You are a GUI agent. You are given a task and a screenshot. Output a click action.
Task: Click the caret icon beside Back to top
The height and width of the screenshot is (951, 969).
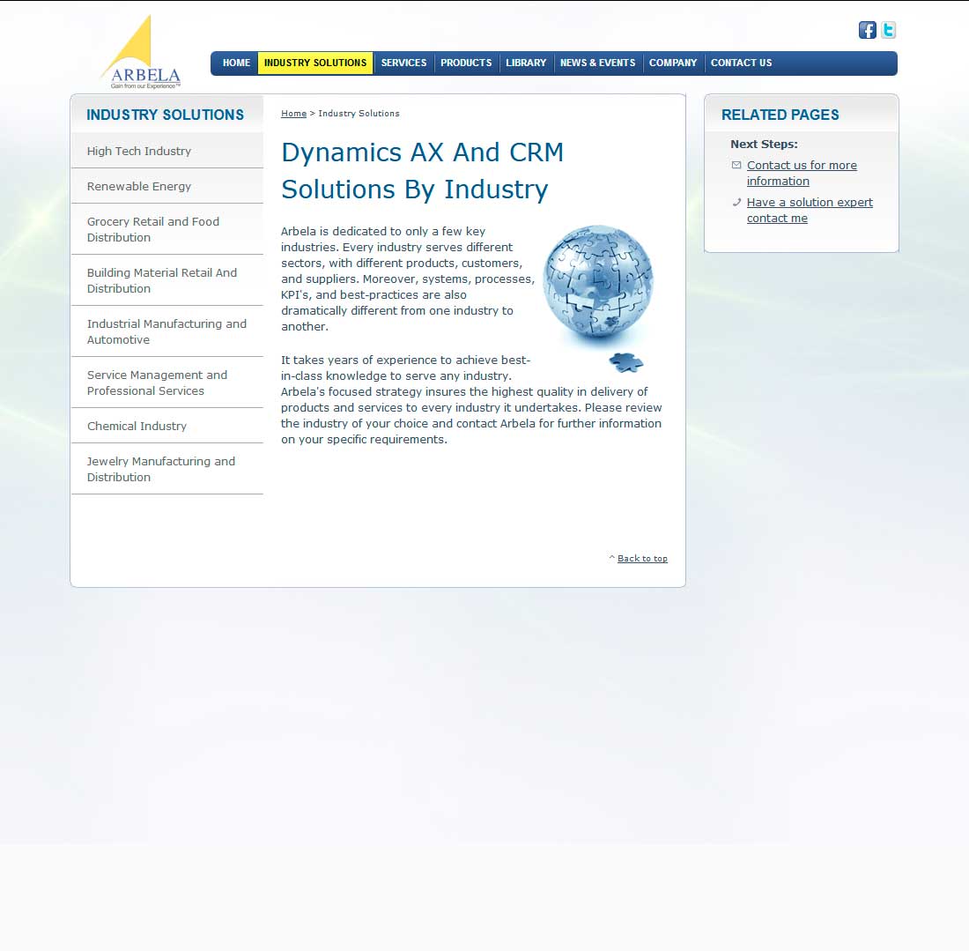pos(612,558)
